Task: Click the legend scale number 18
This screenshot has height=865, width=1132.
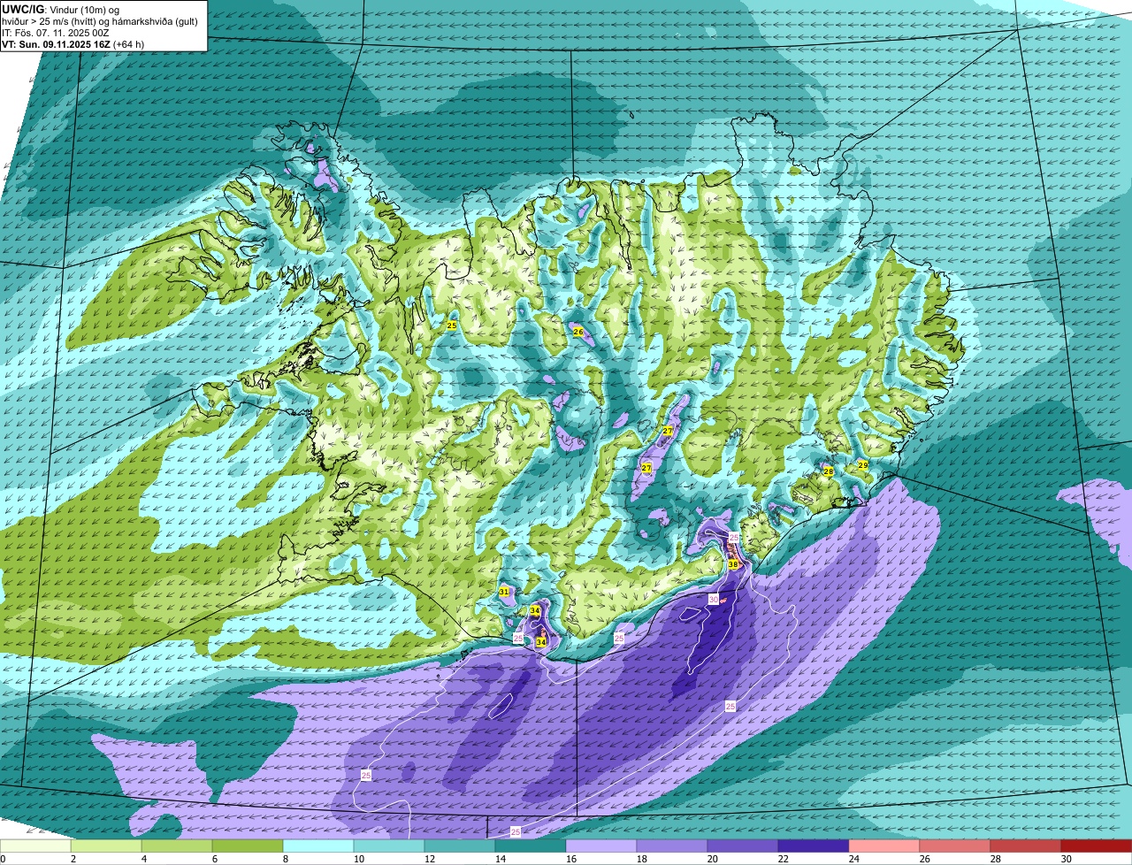Action: click(x=641, y=859)
